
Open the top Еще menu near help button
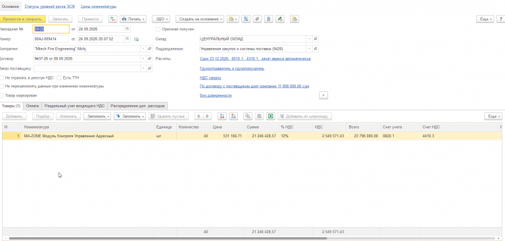click(x=485, y=19)
